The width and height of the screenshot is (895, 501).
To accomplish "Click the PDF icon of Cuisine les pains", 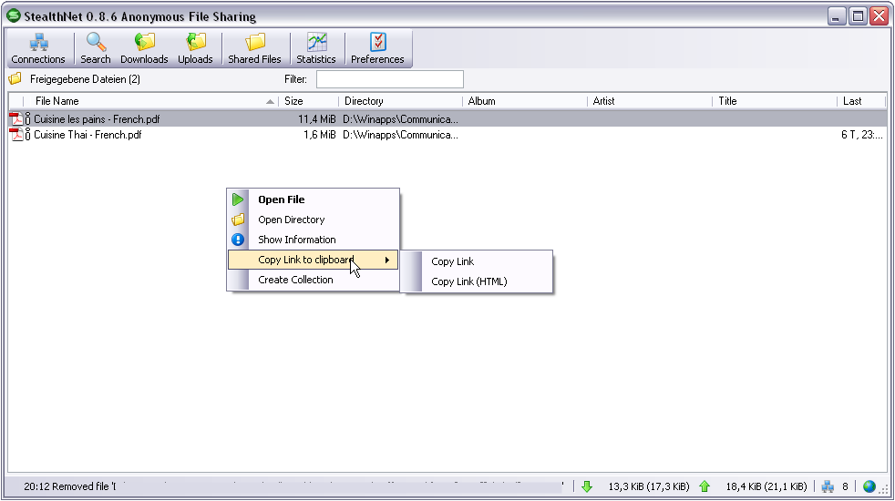I will click(x=16, y=119).
